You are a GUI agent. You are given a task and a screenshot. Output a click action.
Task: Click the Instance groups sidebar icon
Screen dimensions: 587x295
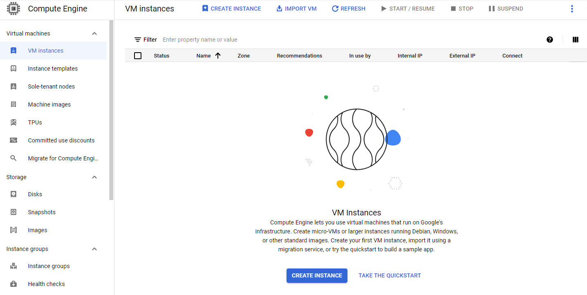(x=13, y=266)
